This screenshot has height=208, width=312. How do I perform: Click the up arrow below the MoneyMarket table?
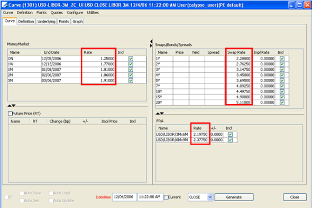10,106
